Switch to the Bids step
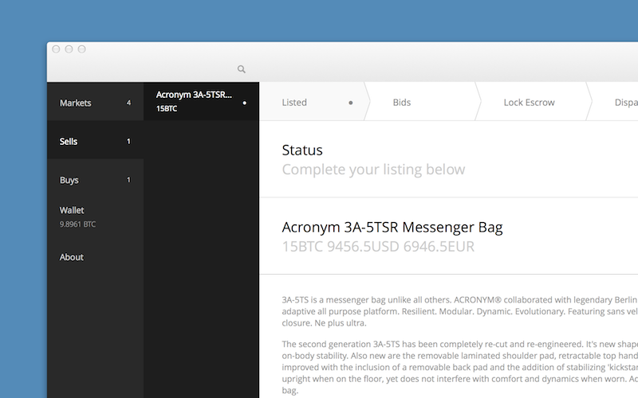 tap(421, 103)
